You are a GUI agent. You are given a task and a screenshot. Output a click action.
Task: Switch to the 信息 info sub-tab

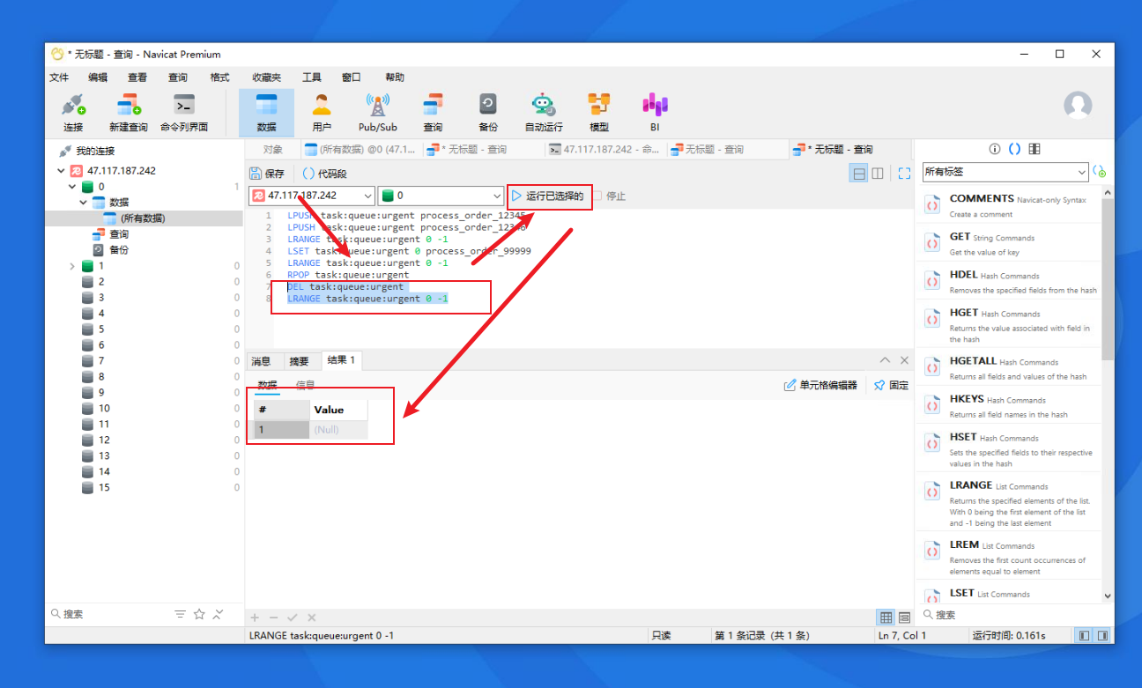(305, 385)
